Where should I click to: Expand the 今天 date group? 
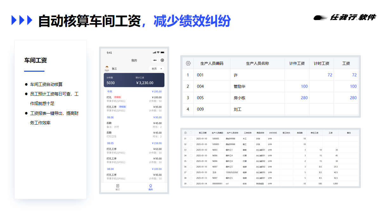(x=110, y=92)
